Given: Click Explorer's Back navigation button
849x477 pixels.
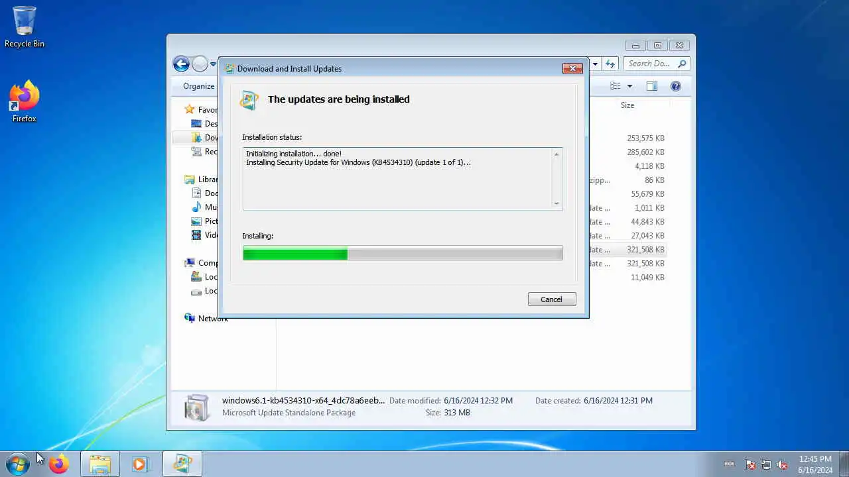Looking at the screenshot, I should point(181,64).
